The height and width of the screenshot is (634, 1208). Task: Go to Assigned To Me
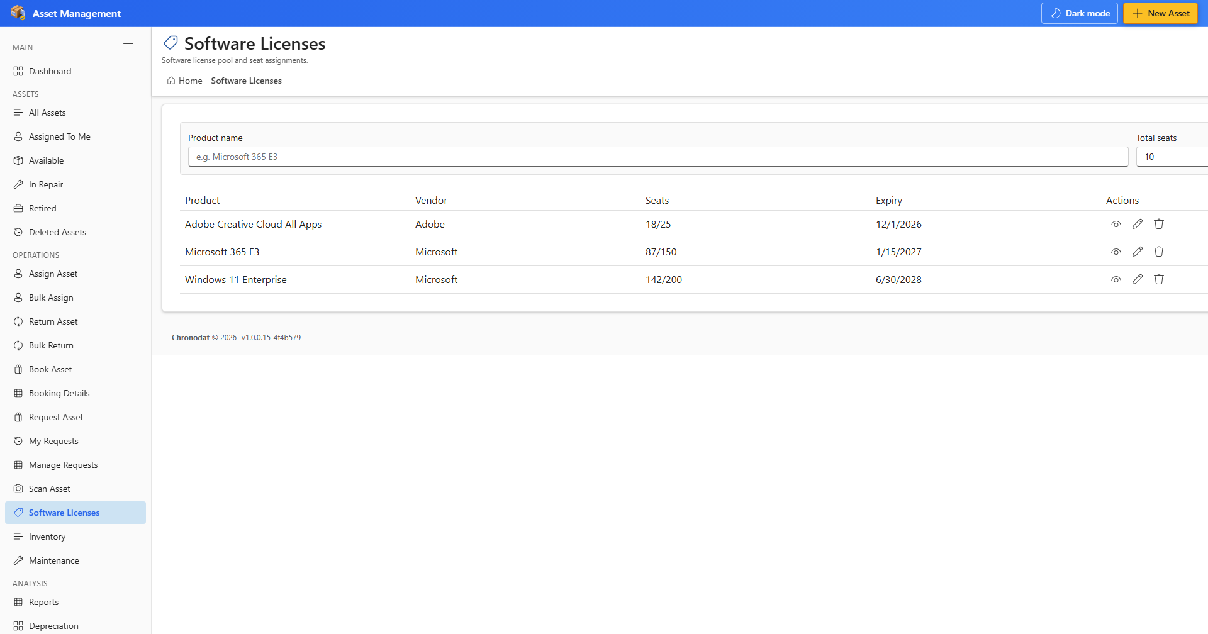point(75,136)
